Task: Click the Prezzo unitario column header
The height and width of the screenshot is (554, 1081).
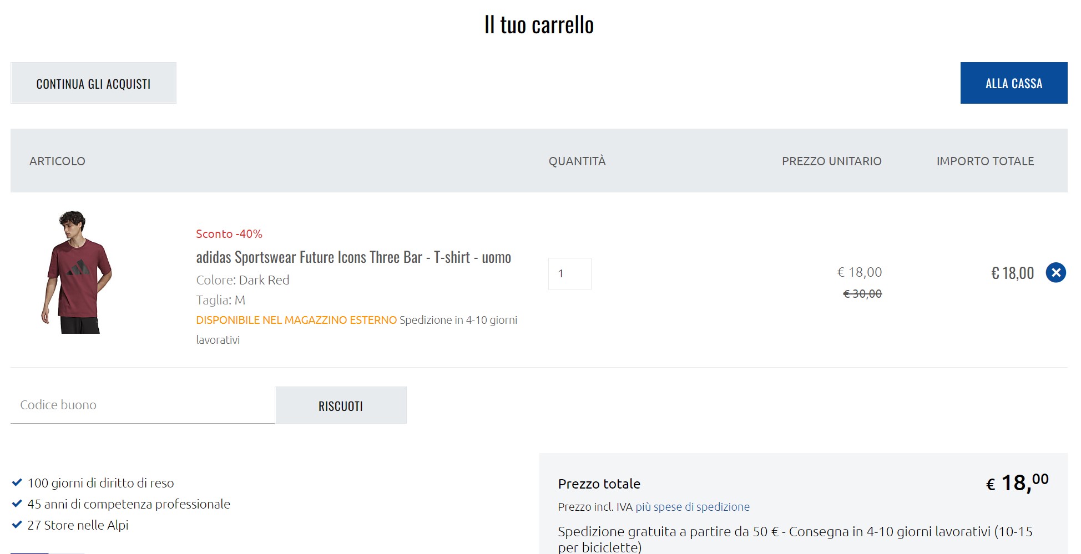Action: [x=832, y=161]
